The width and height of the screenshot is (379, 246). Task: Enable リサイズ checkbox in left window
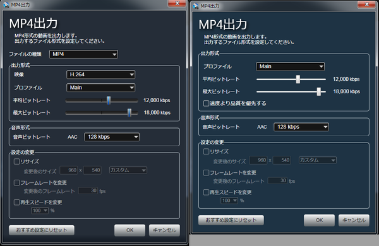16,161
